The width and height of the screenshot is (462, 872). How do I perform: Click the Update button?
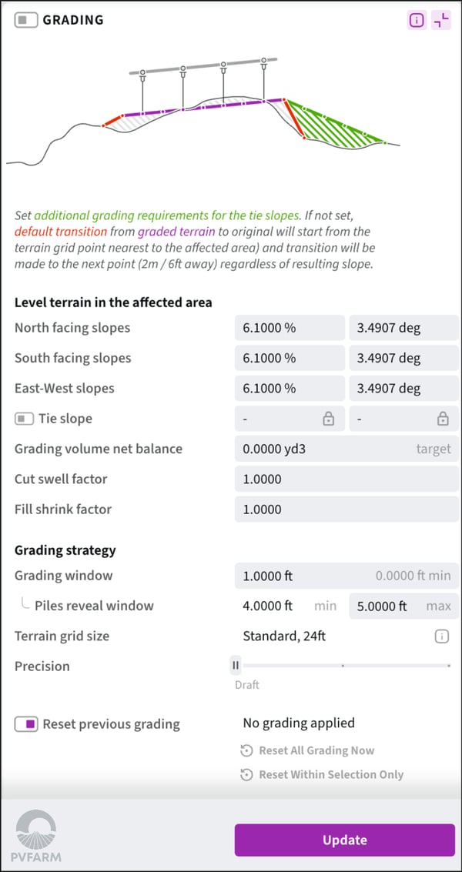click(344, 840)
